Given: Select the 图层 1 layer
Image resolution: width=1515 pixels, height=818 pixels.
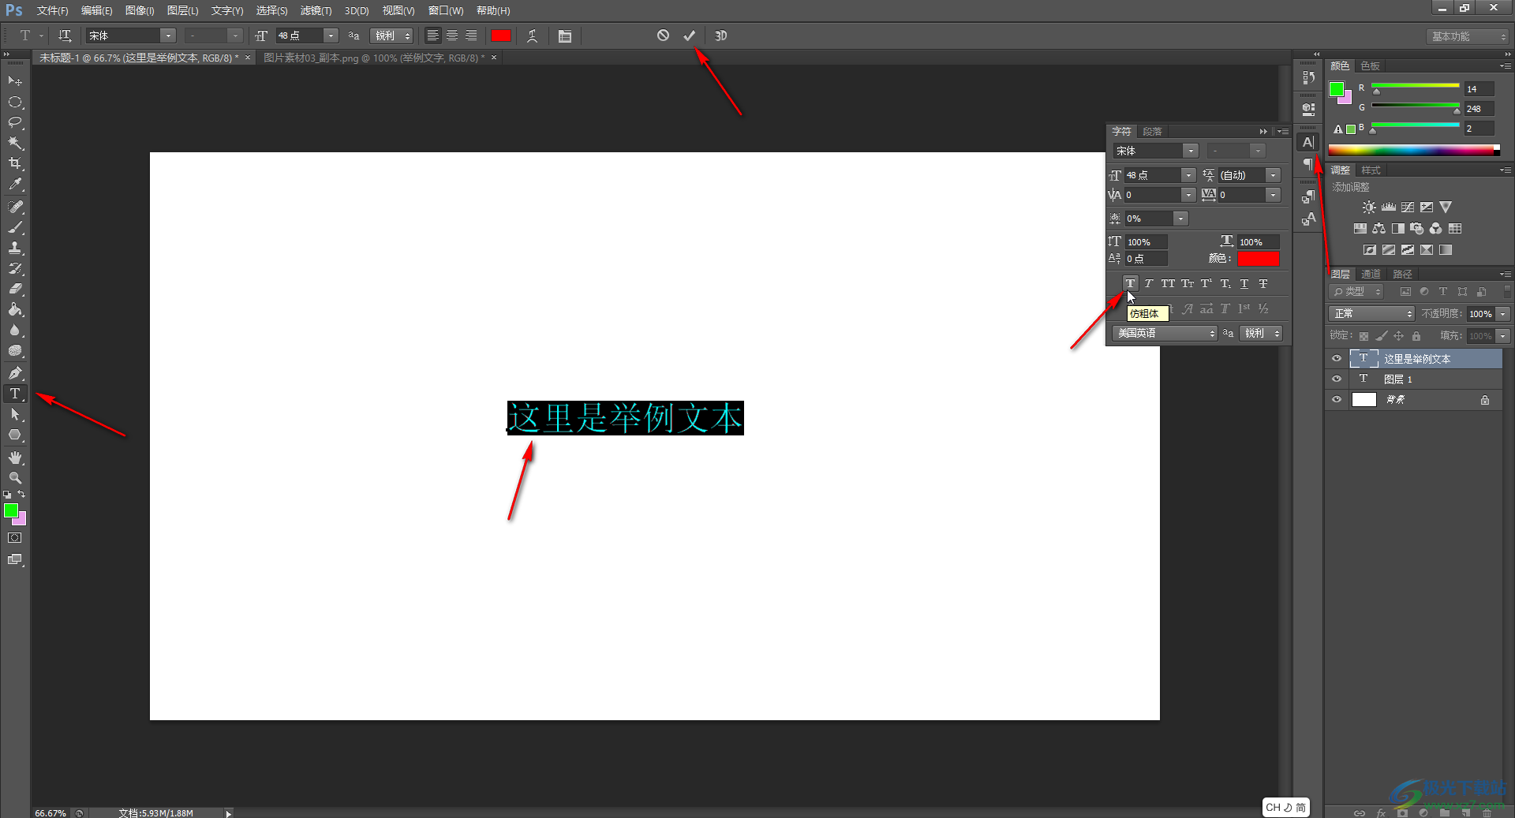Looking at the screenshot, I should 1414,379.
